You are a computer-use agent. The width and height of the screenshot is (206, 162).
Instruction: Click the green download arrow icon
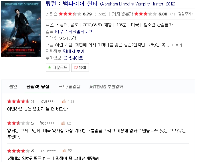click(x=49, y=68)
